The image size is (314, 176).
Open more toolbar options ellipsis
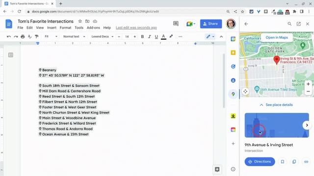[180, 37]
